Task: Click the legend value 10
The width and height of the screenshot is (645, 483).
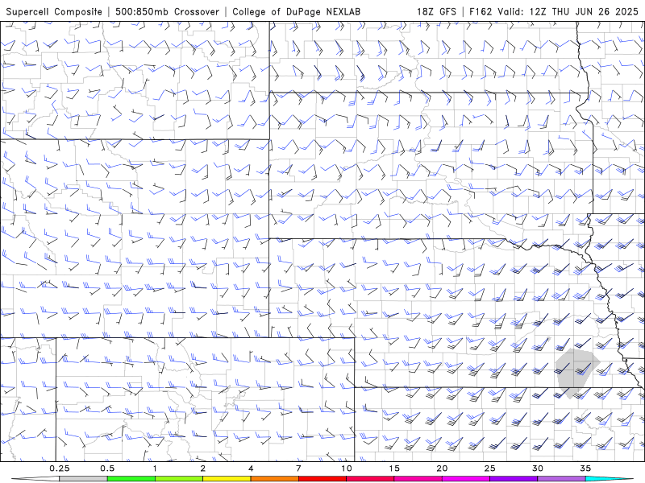Action: [x=347, y=469]
